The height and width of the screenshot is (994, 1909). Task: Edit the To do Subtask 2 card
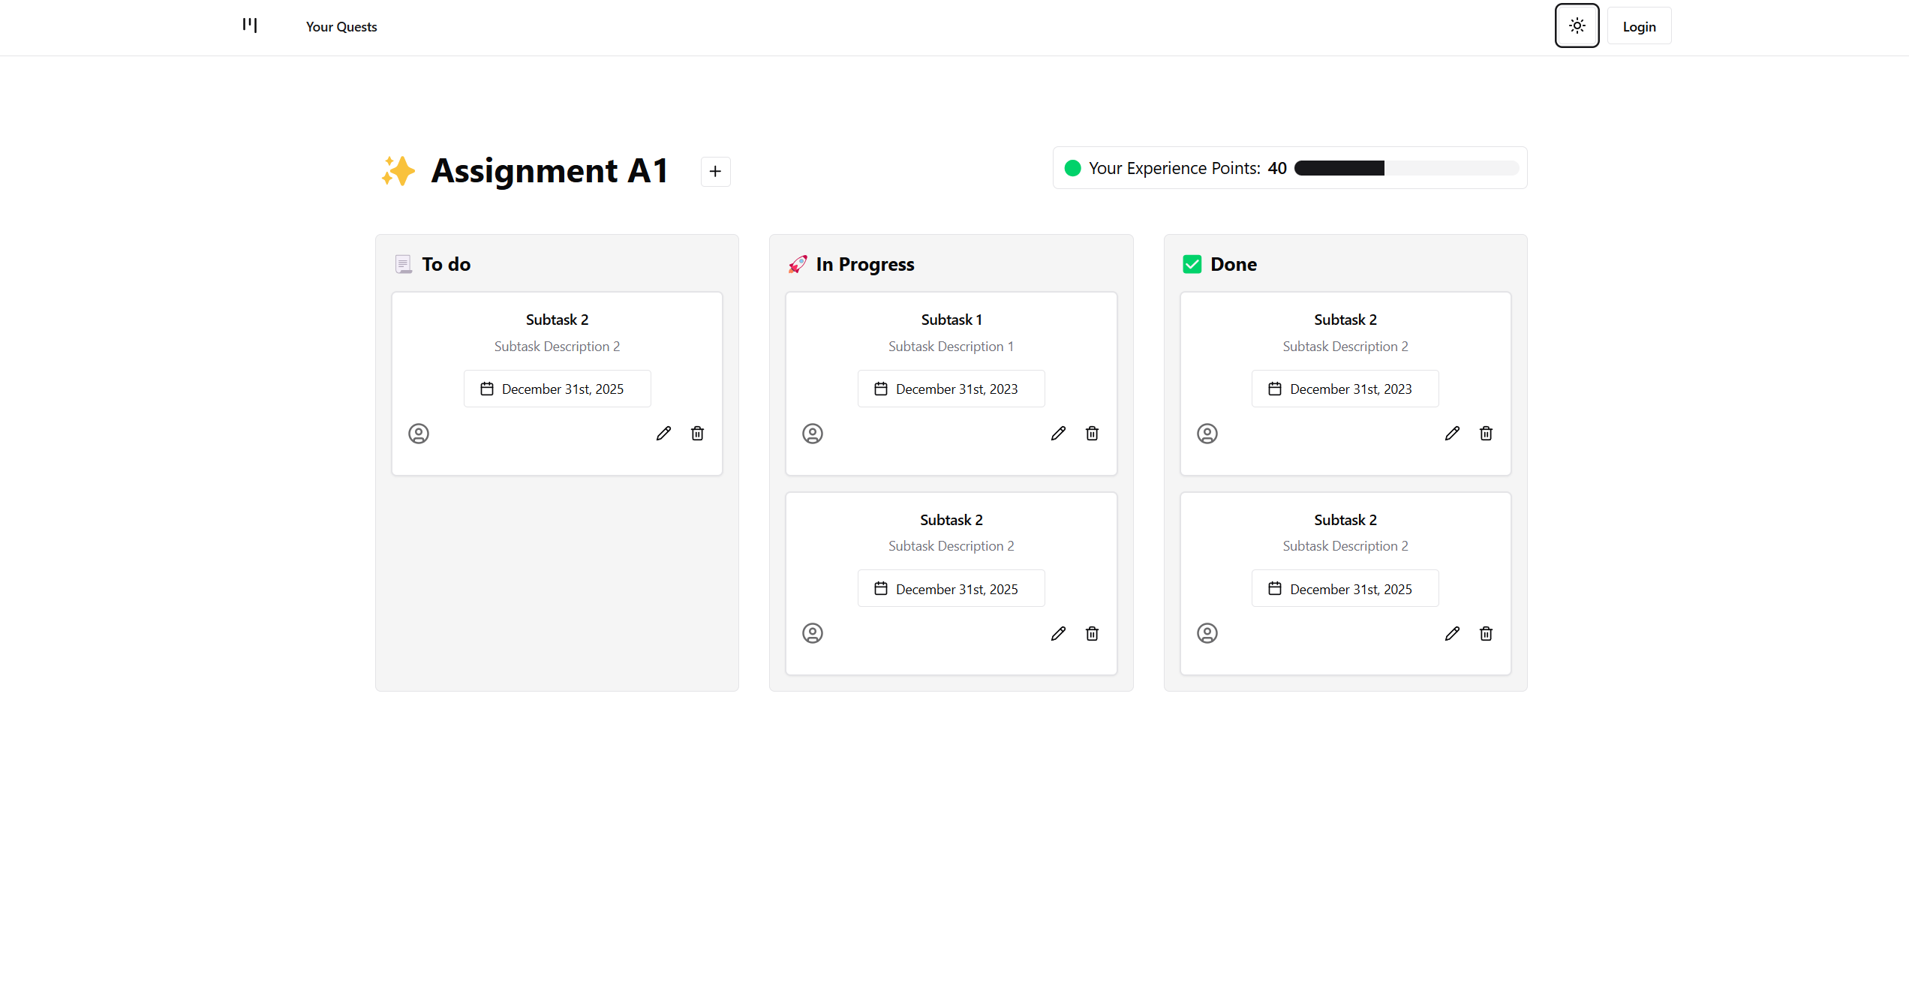pos(663,434)
